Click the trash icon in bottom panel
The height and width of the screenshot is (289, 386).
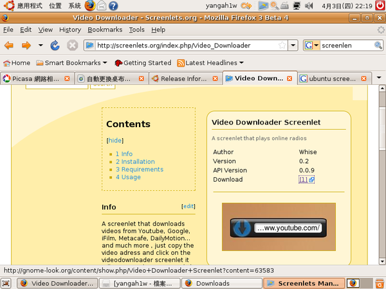(x=380, y=283)
